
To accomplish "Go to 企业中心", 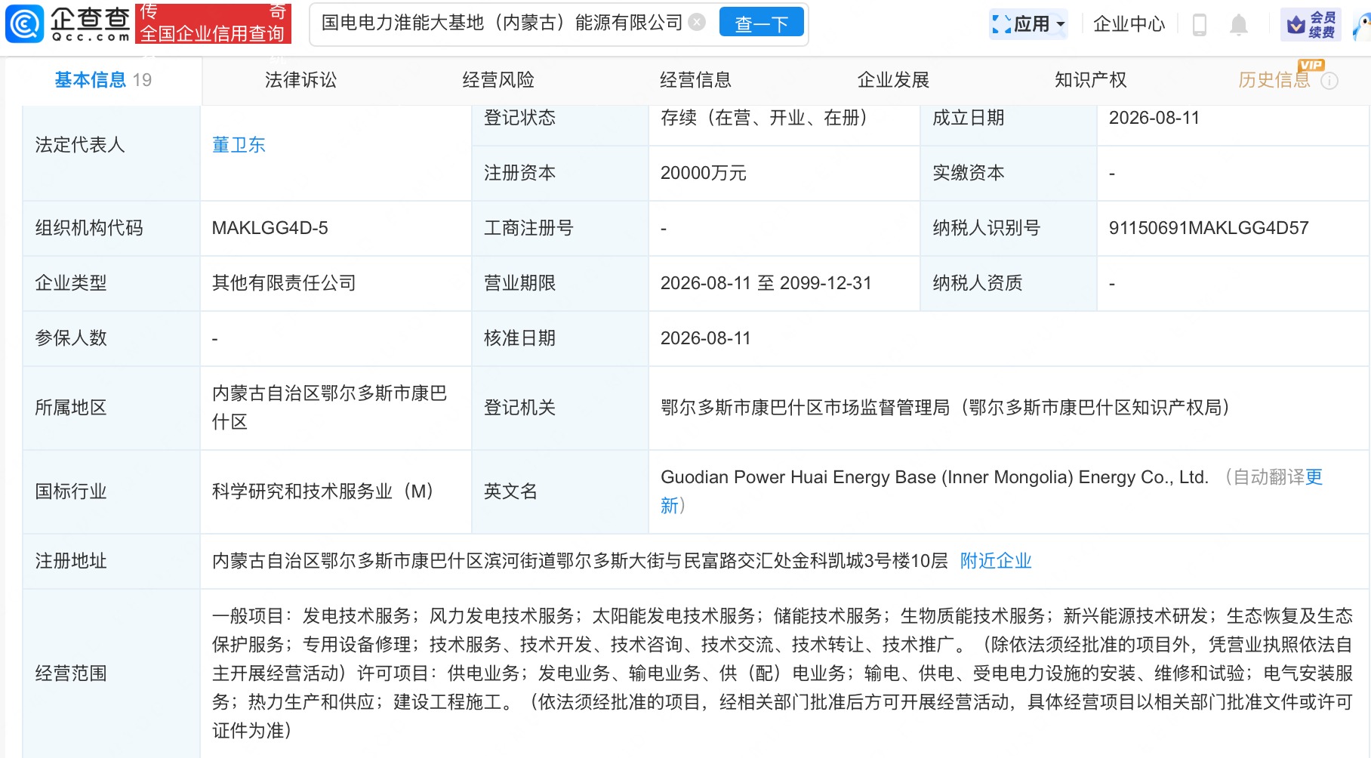I will [1129, 24].
